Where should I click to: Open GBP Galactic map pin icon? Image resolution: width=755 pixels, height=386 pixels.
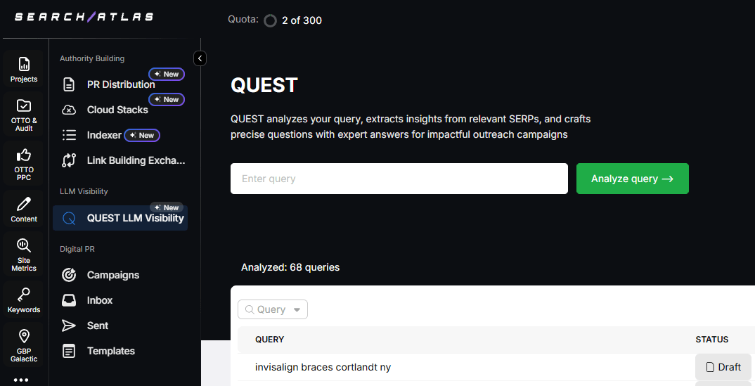[x=24, y=345]
